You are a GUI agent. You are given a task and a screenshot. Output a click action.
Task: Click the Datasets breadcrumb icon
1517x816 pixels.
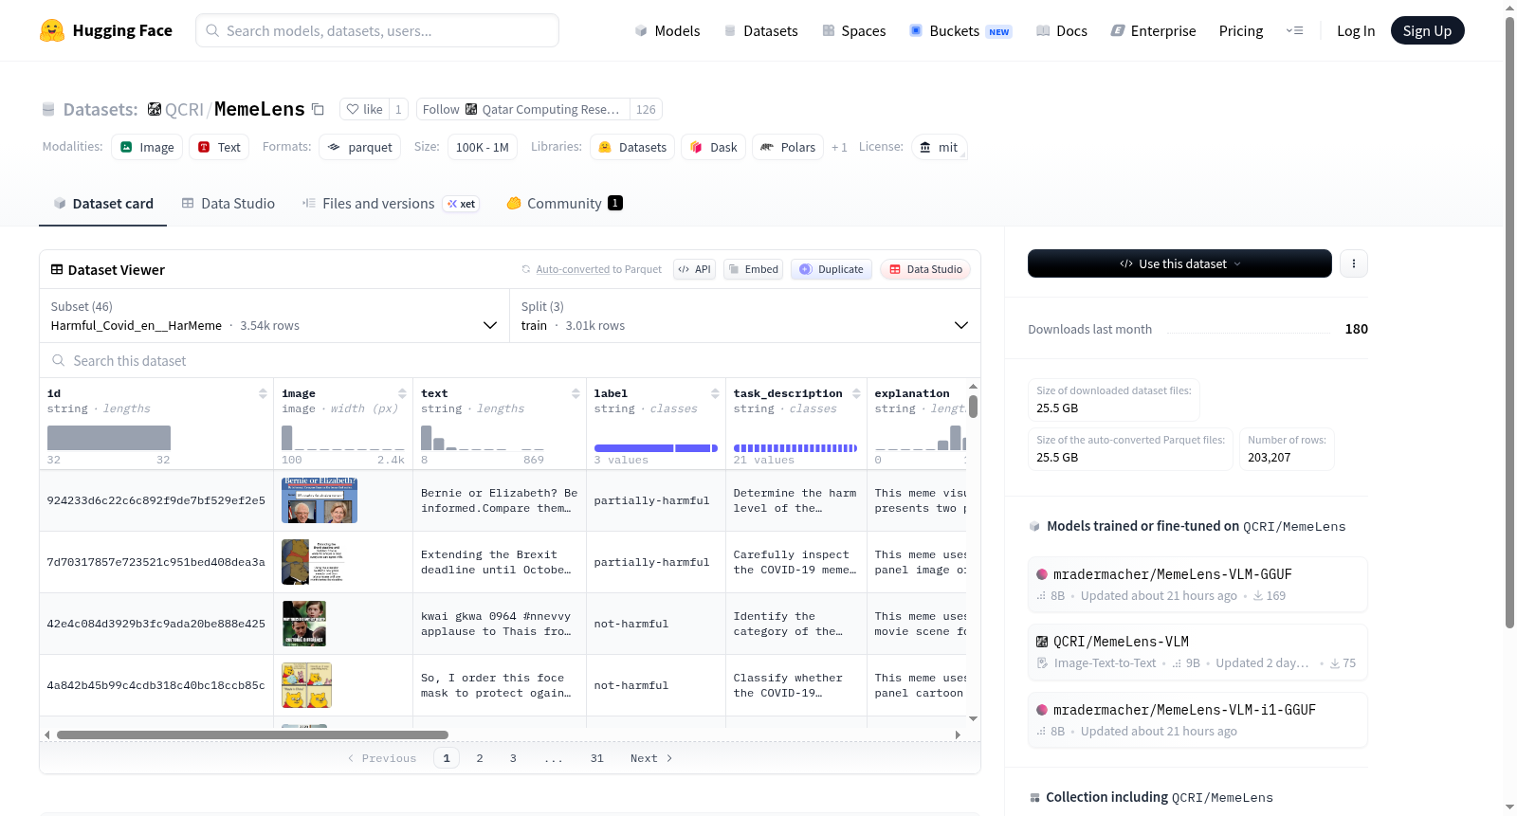[x=48, y=109]
